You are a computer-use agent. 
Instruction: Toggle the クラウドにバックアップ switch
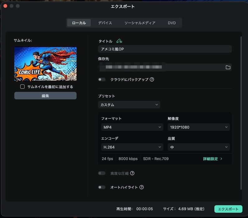tap(102, 79)
